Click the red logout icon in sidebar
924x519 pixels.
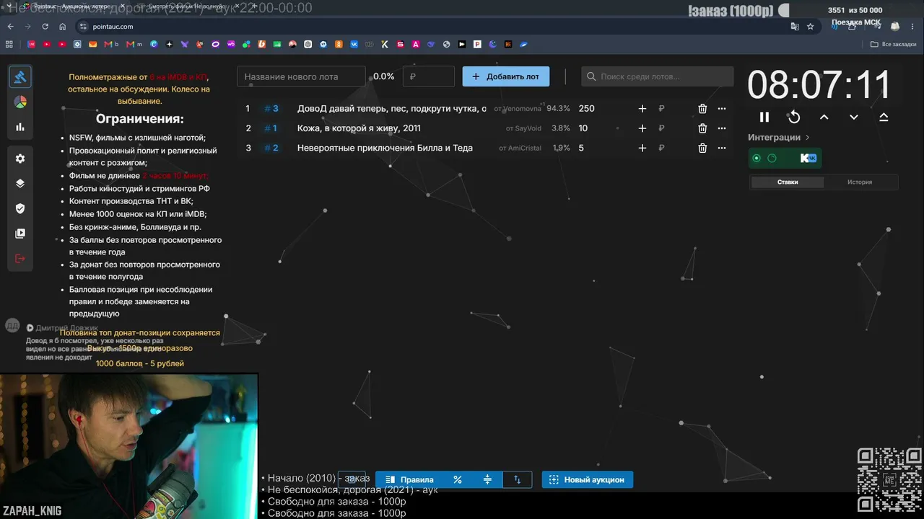point(20,258)
